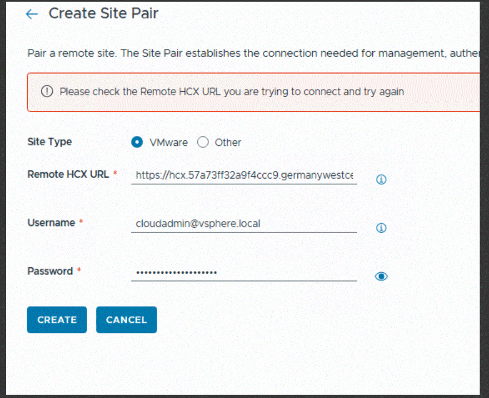Click the Password input field
This screenshot has width=489, height=398.
(244, 272)
